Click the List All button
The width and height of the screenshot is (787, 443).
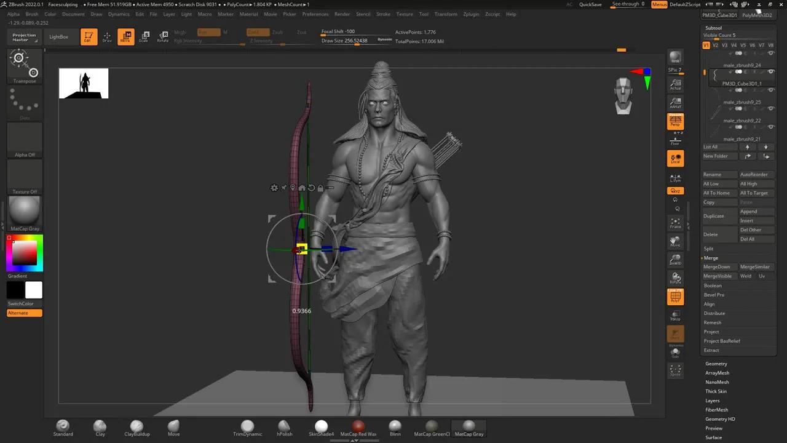coord(719,146)
